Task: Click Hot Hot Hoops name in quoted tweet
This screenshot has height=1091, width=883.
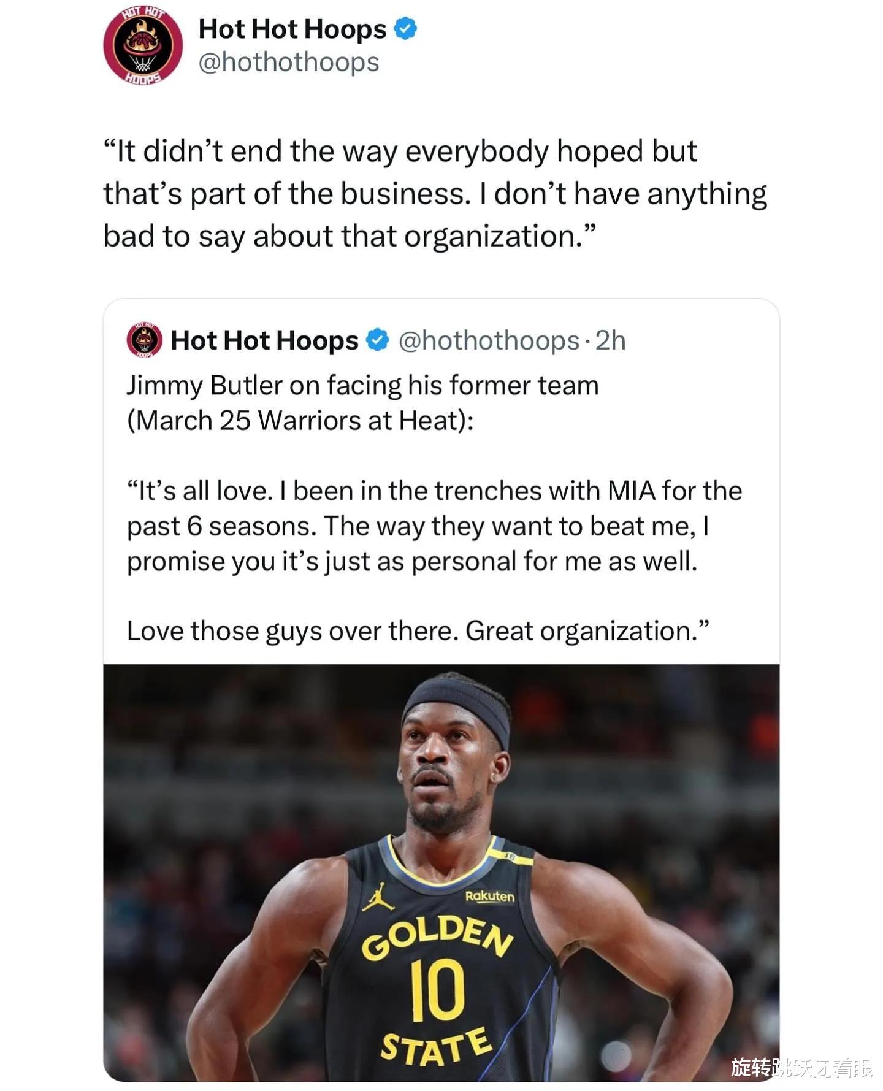Action: coord(264,340)
